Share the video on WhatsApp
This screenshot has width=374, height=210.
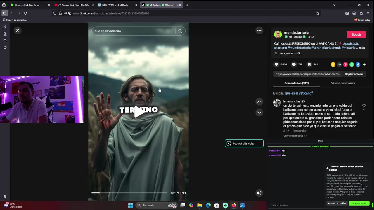click(x=352, y=64)
